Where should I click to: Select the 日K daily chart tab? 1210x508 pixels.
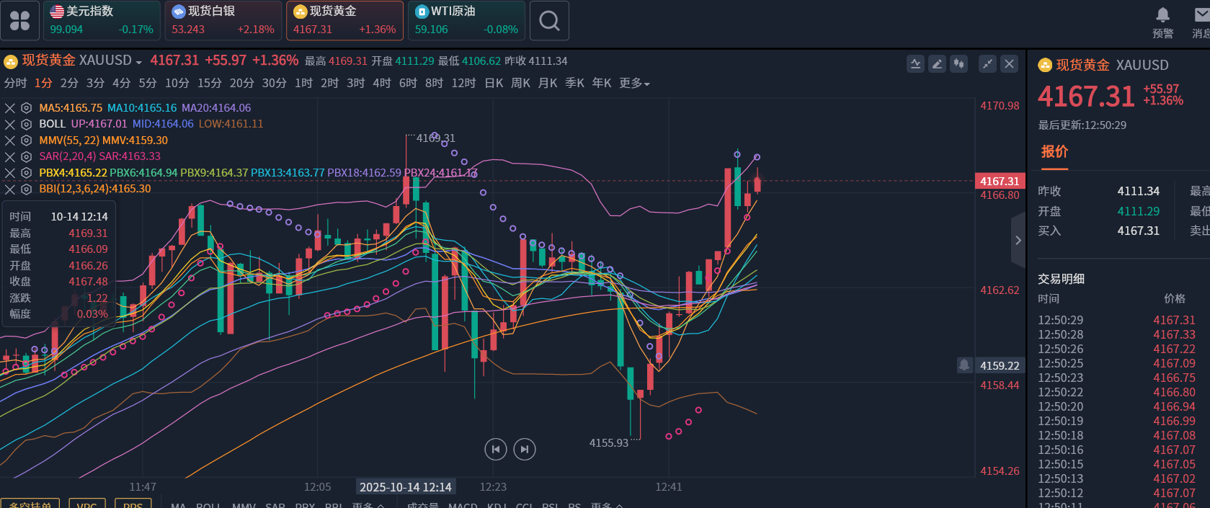pyautogui.click(x=494, y=84)
